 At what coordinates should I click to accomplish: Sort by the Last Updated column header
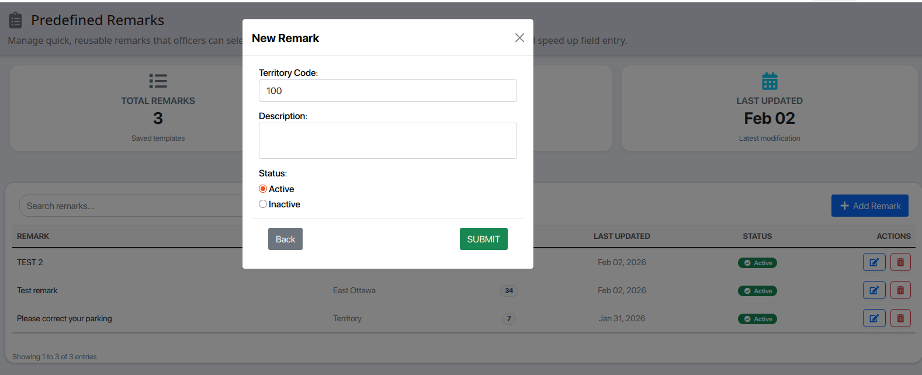coord(622,236)
